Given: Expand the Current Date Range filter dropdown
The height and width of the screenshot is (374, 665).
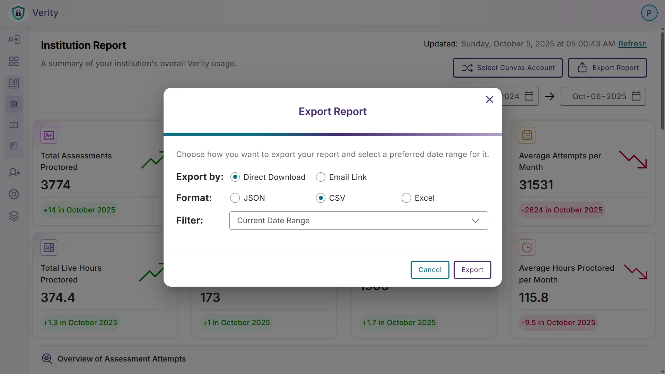Looking at the screenshot, I should [359, 221].
